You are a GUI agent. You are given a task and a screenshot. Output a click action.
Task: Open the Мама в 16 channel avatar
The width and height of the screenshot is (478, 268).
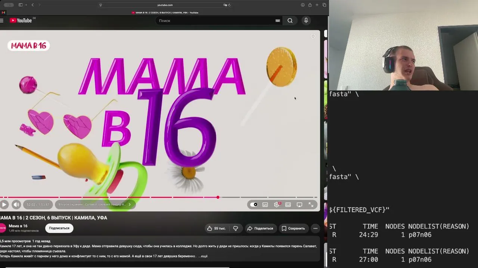pyautogui.click(x=2, y=228)
